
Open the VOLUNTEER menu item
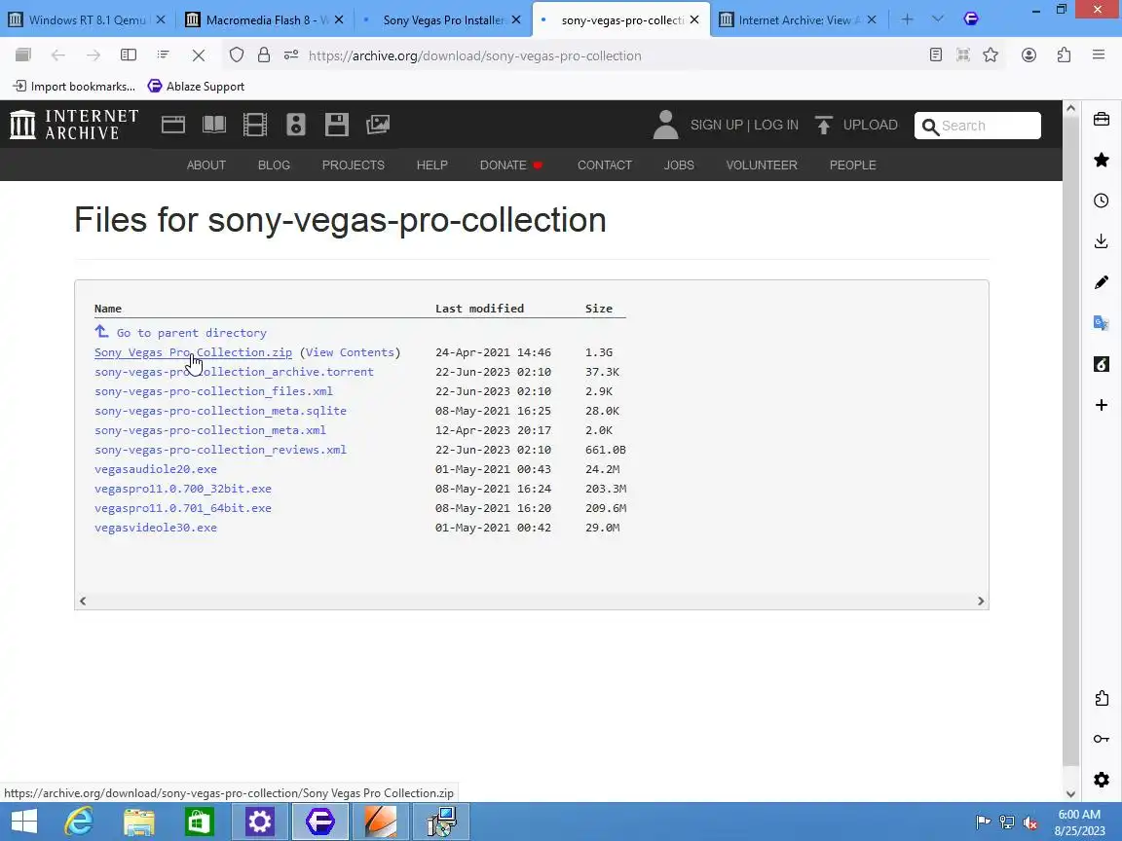click(762, 165)
